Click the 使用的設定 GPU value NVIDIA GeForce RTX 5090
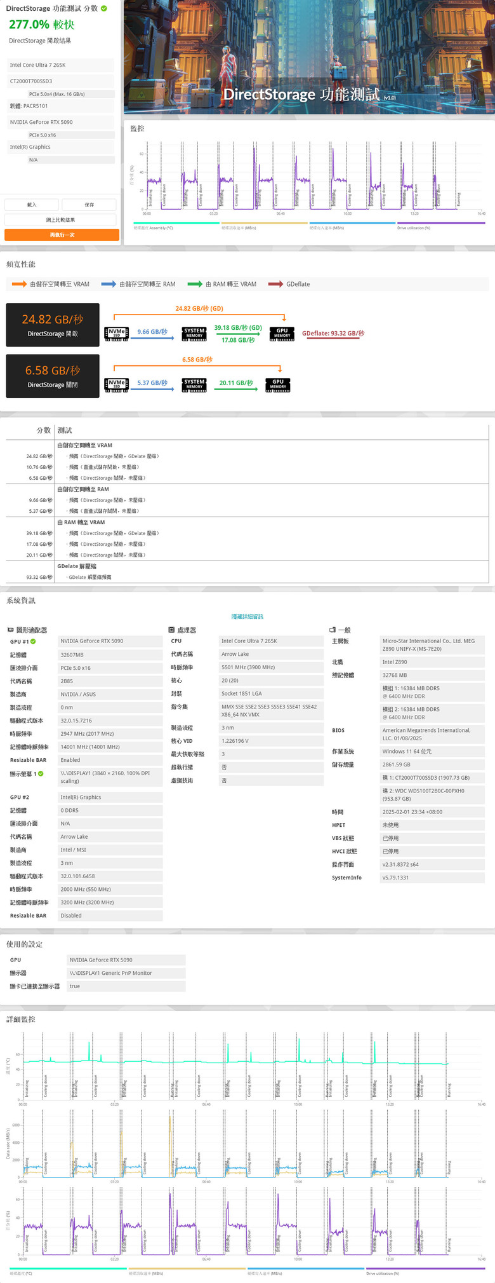 [x=126, y=960]
